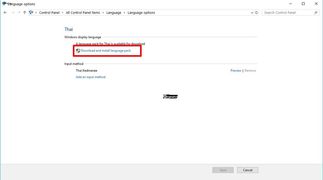Select the Language options breadcrumb
323x180 pixels.
click(x=141, y=13)
